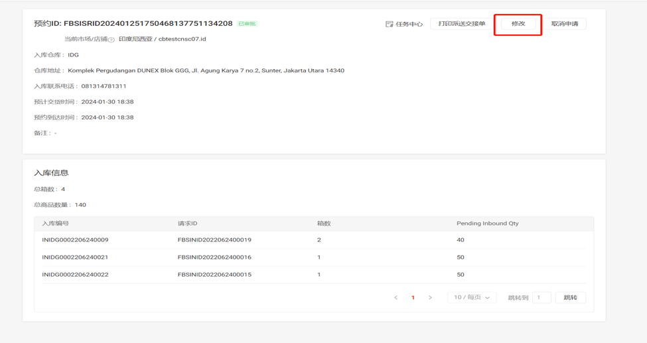Focus the 跳转到 page number input

(x=541, y=298)
